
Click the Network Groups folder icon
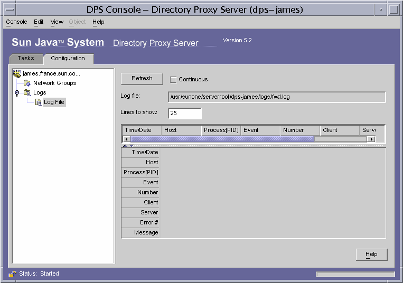(x=27, y=83)
